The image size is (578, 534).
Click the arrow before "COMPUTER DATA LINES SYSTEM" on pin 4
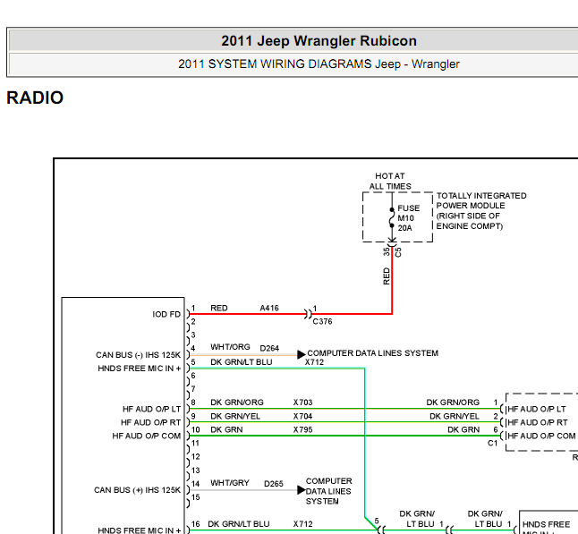click(x=302, y=354)
